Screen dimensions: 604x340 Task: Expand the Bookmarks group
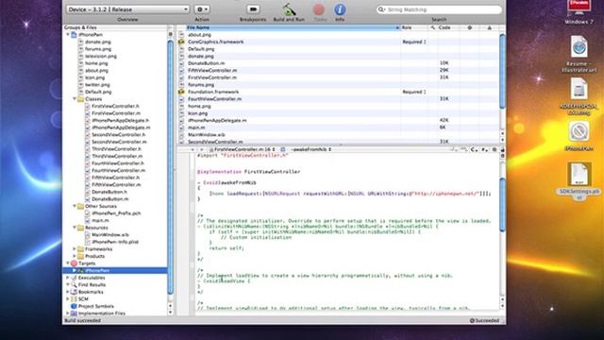(68, 292)
